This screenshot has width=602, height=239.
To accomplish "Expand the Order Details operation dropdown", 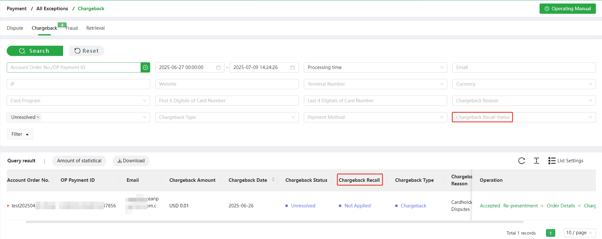I will click(564, 206).
